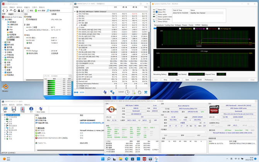Open AIDA64 文件(F) menu
The height and width of the screenshot is (162, 259).
(5, 7)
